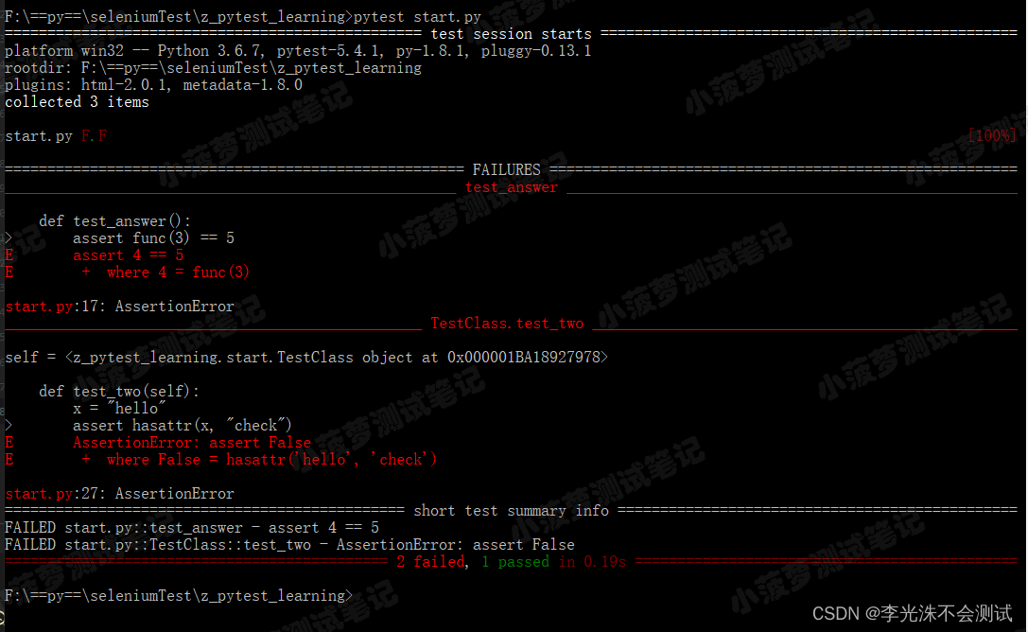
Task: Click the red 'F.F' test result markers
Action: tap(94, 136)
